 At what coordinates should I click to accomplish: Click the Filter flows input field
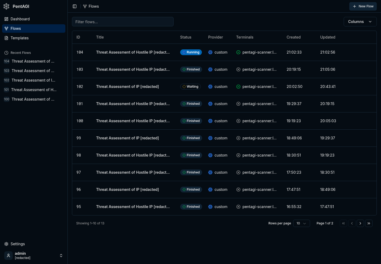[123, 22]
